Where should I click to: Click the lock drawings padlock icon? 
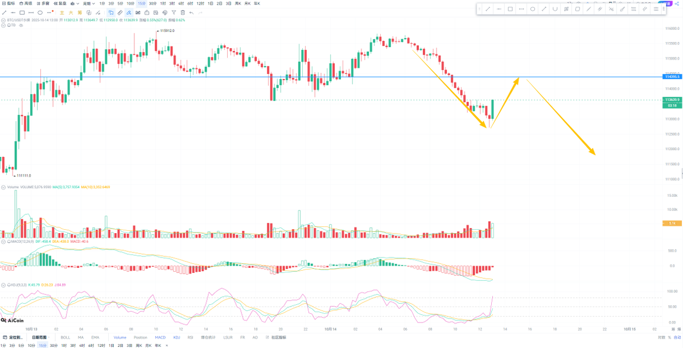[x=146, y=13]
